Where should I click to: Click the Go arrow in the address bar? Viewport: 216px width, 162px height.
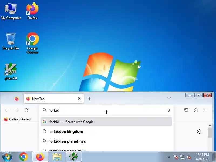click(168, 110)
